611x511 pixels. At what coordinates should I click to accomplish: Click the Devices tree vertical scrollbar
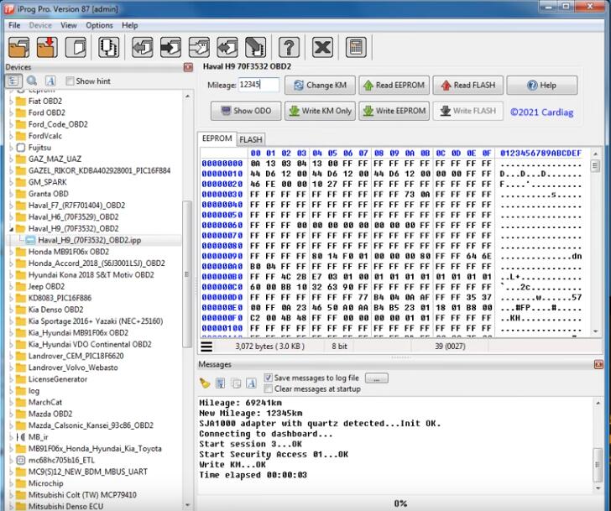click(187, 274)
